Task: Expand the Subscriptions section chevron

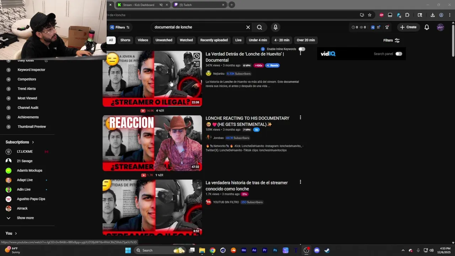Action: click(33, 142)
